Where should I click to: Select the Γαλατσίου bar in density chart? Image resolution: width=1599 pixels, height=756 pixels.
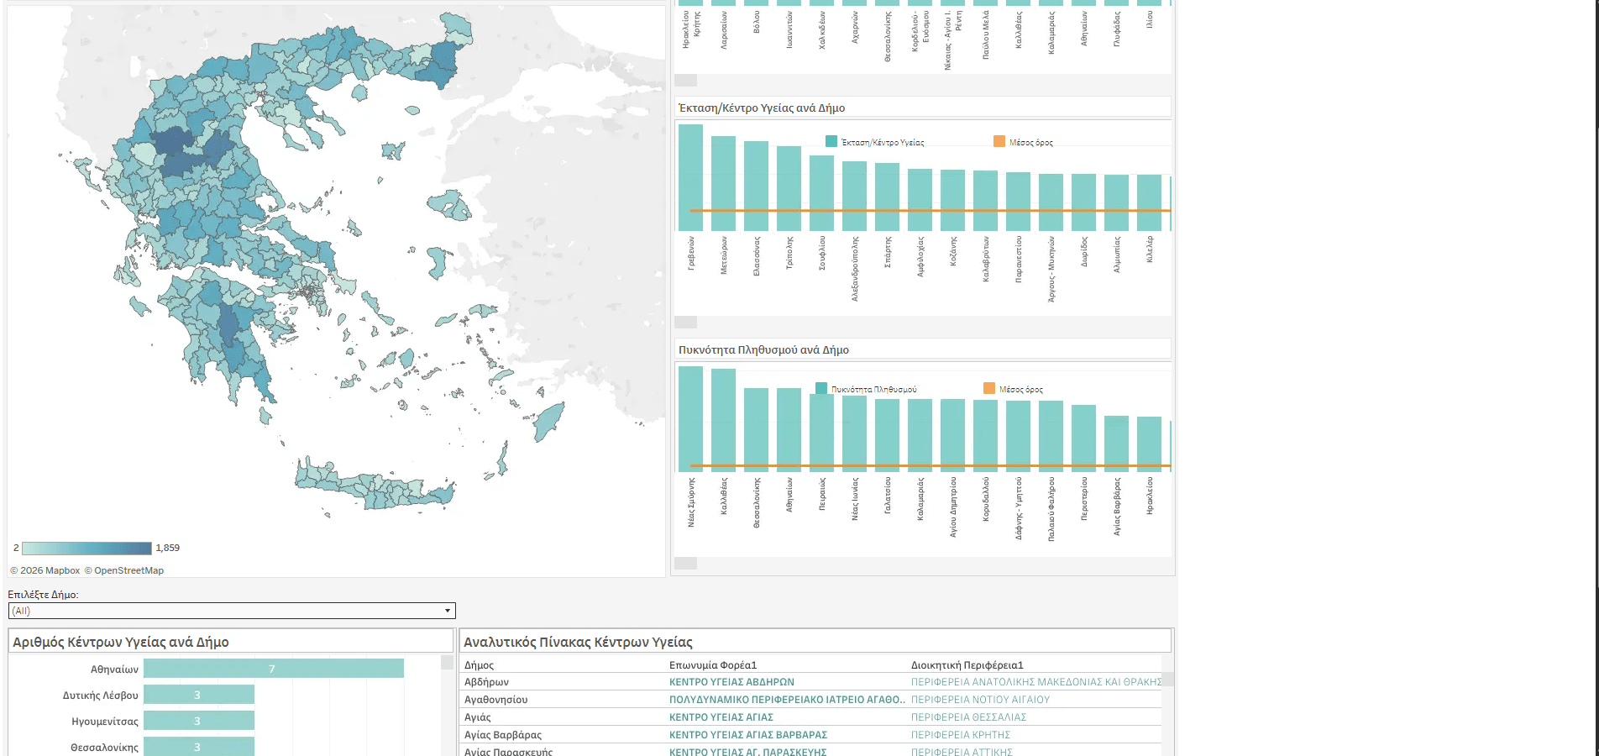coord(887,435)
